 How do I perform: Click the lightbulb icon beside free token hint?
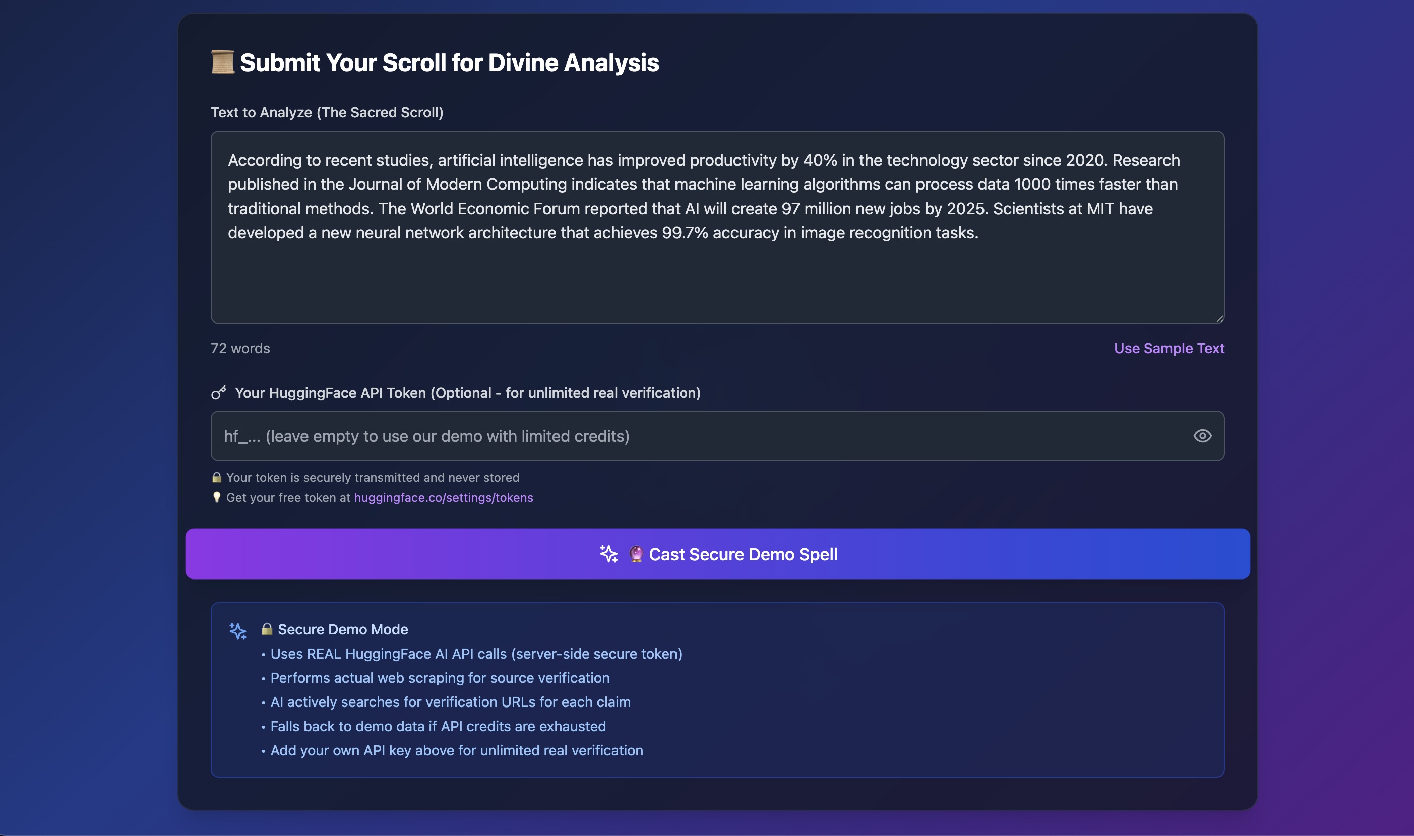pos(216,497)
